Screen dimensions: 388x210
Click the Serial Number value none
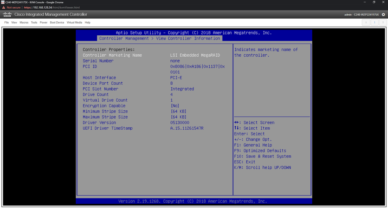click(x=175, y=61)
